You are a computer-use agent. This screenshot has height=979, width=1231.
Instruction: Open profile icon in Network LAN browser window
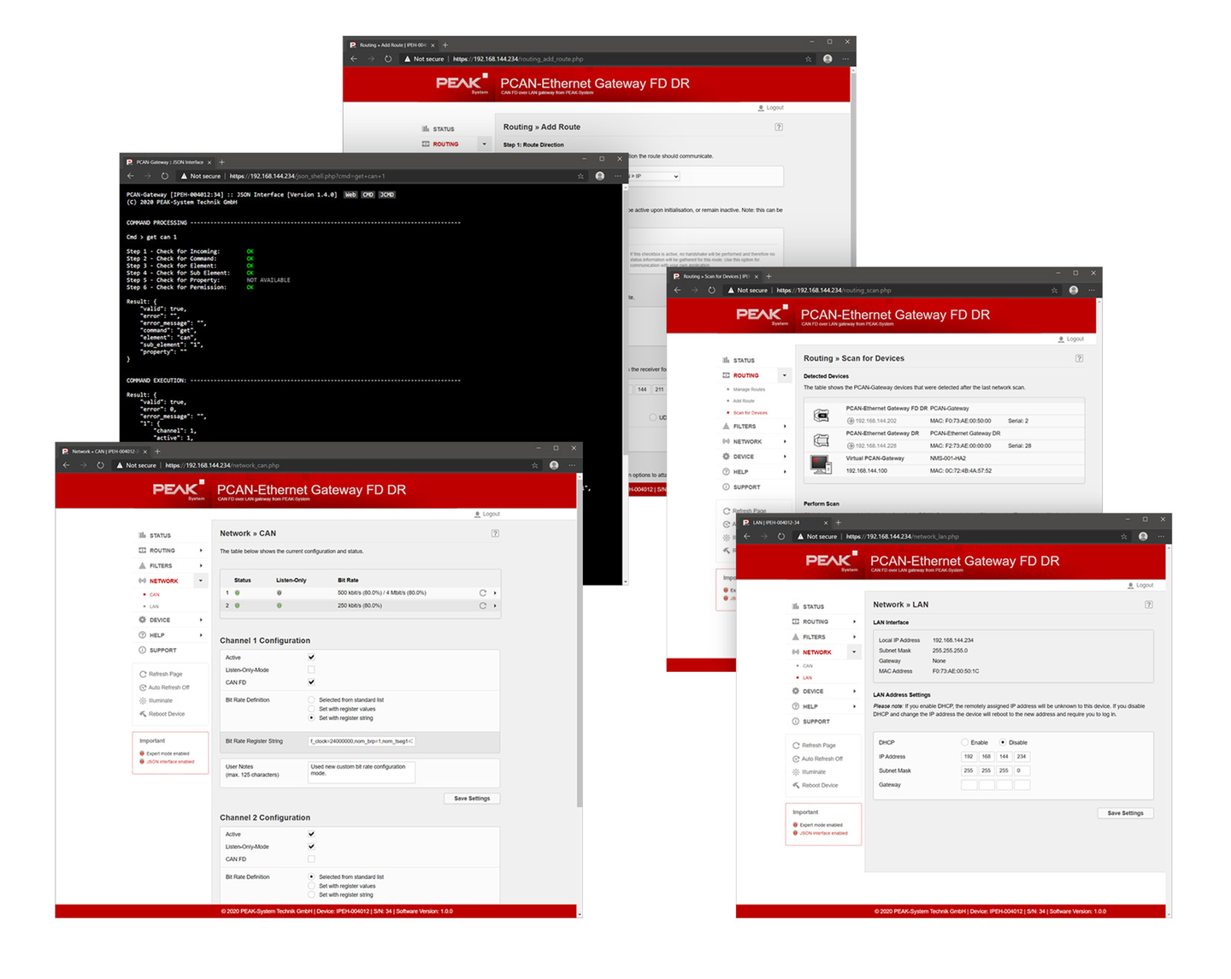pyautogui.click(x=1143, y=536)
